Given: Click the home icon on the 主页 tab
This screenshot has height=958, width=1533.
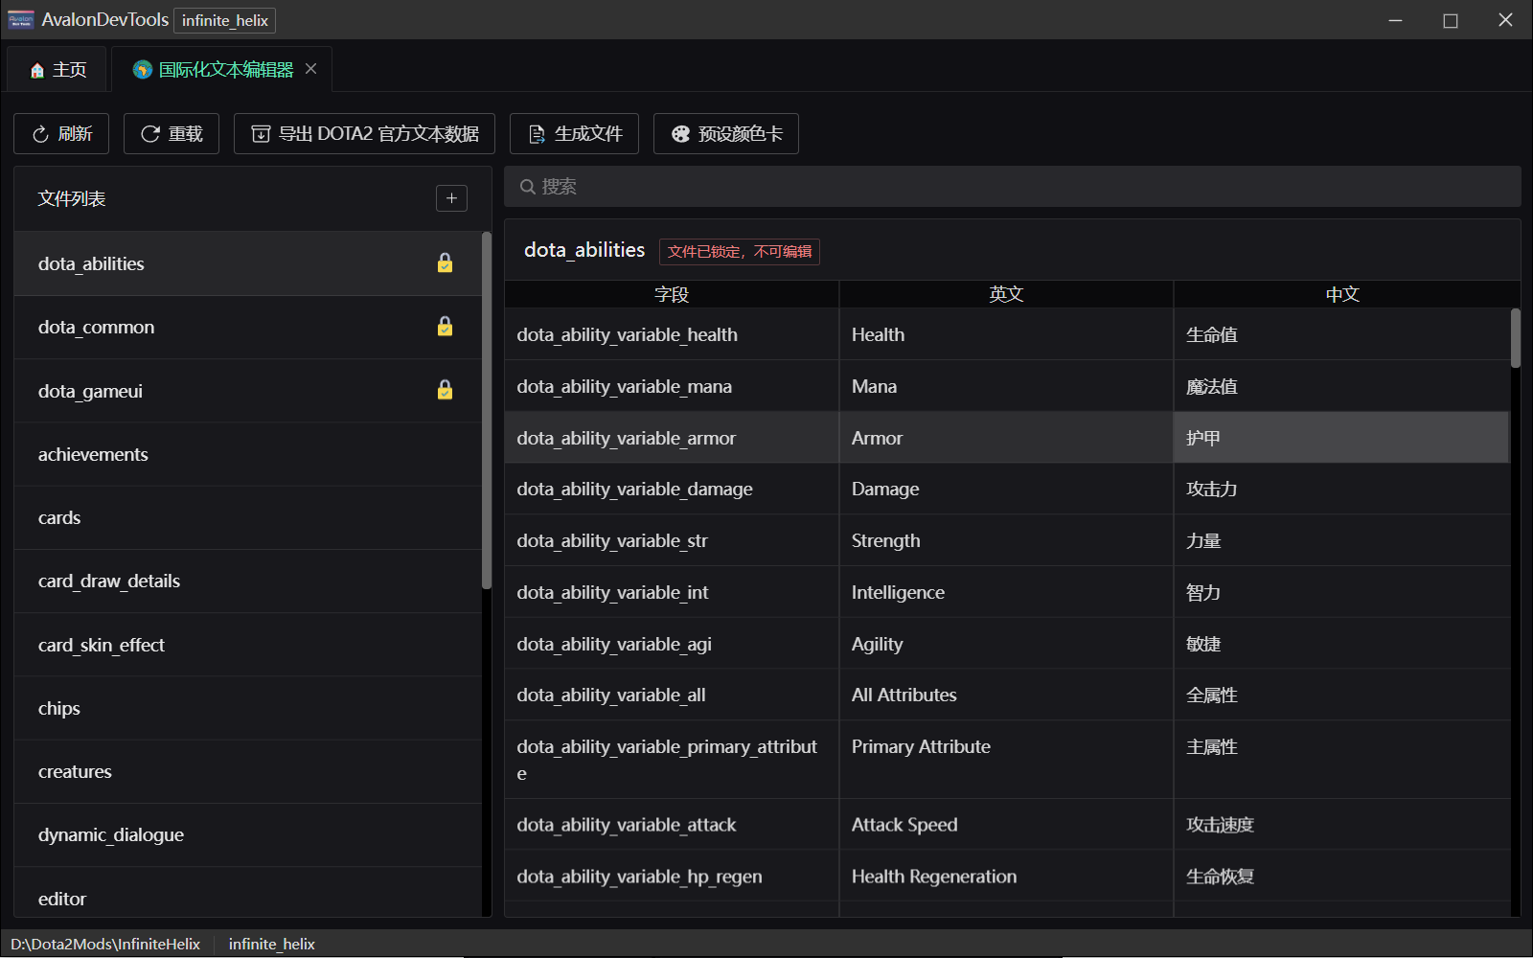Looking at the screenshot, I should pos(37,70).
